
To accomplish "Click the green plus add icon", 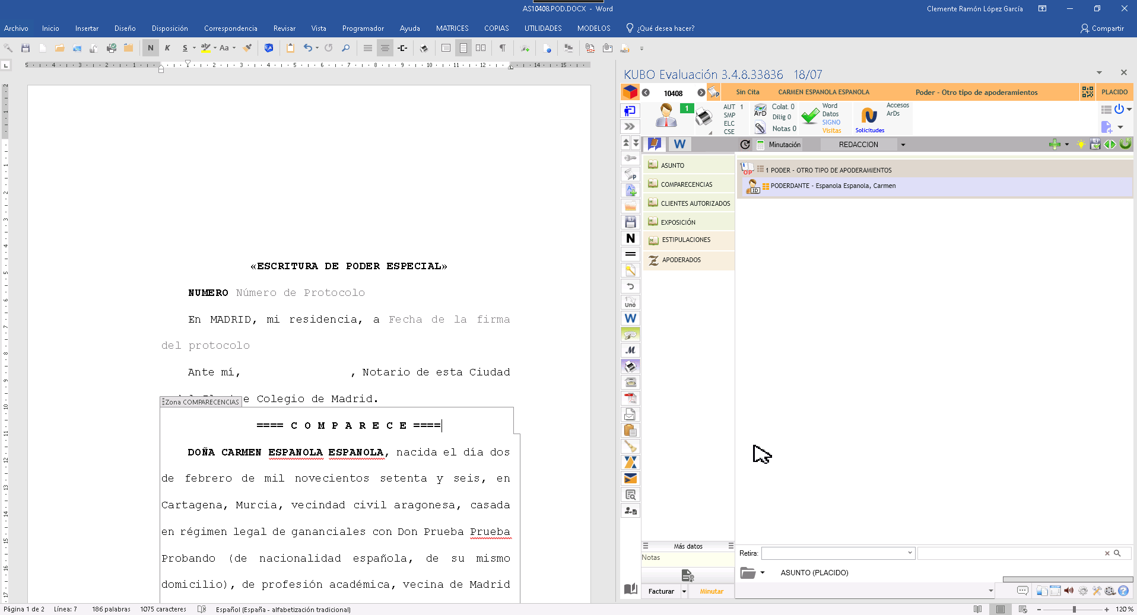I will pyautogui.click(x=1055, y=144).
